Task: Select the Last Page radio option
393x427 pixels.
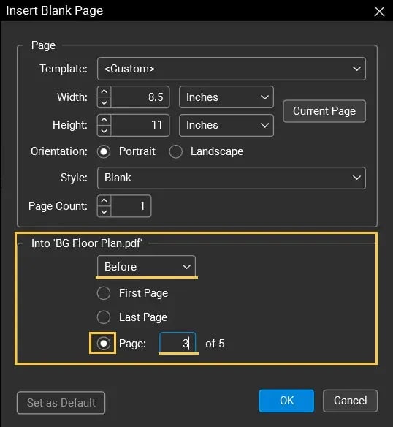Action: (x=104, y=317)
